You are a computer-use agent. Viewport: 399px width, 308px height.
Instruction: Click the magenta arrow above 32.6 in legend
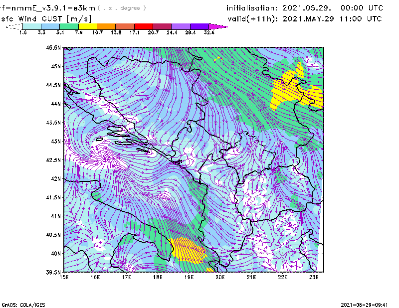click(217, 26)
